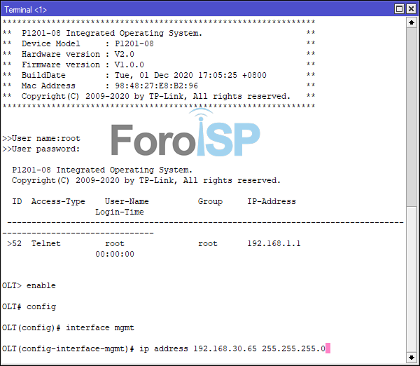This screenshot has width=420, height=366.
Task: Click the IP-Address column header
Action: point(272,201)
